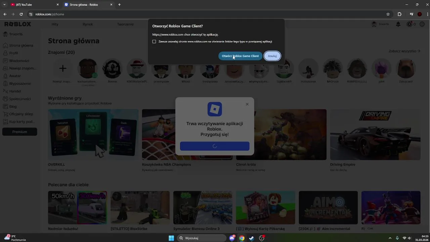Open the Roblox settings gear icon
Screen dimensions: 430x242
pos(422,24)
